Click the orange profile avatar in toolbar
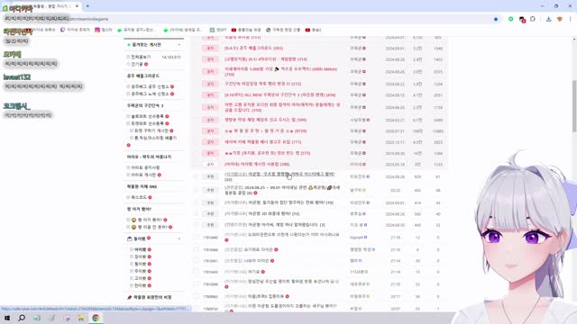This screenshot has width=577, height=324. click(560, 19)
